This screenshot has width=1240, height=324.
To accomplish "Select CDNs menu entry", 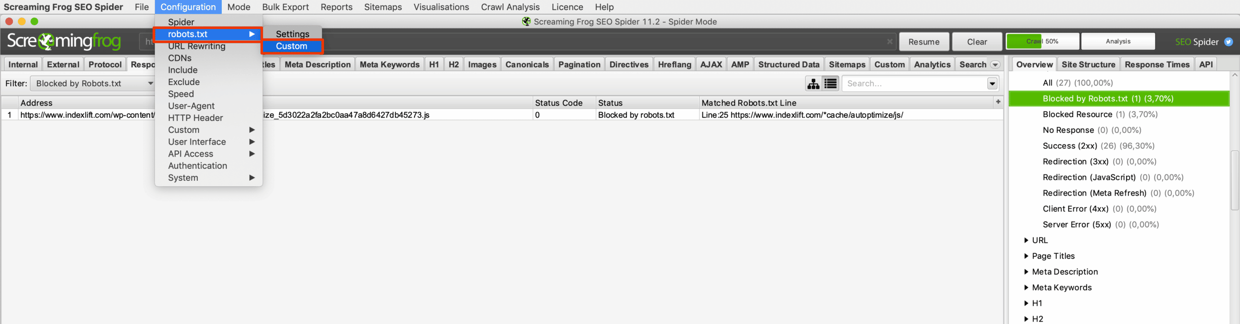I will point(208,58).
